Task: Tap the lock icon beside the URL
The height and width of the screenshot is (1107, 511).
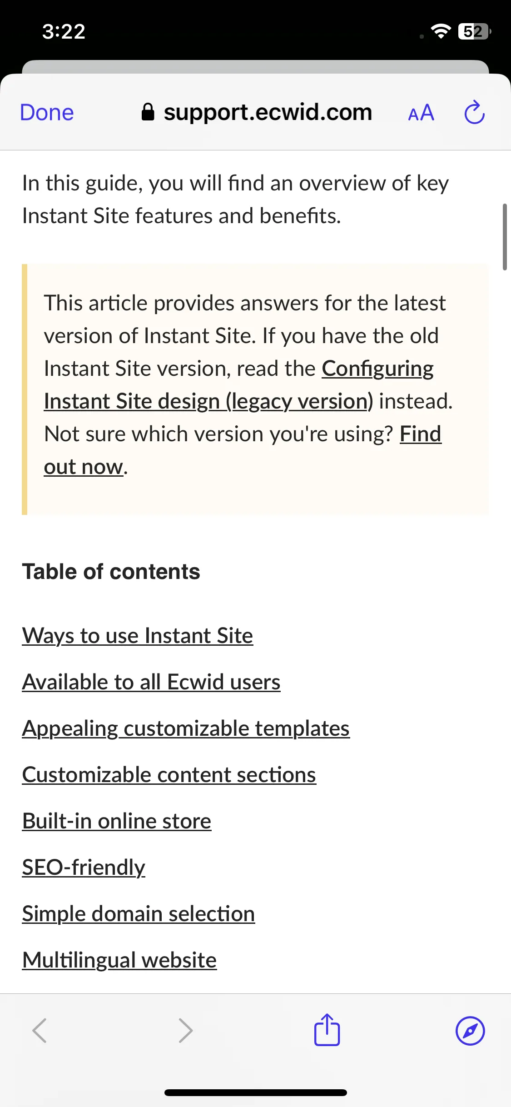Action: pos(148,112)
